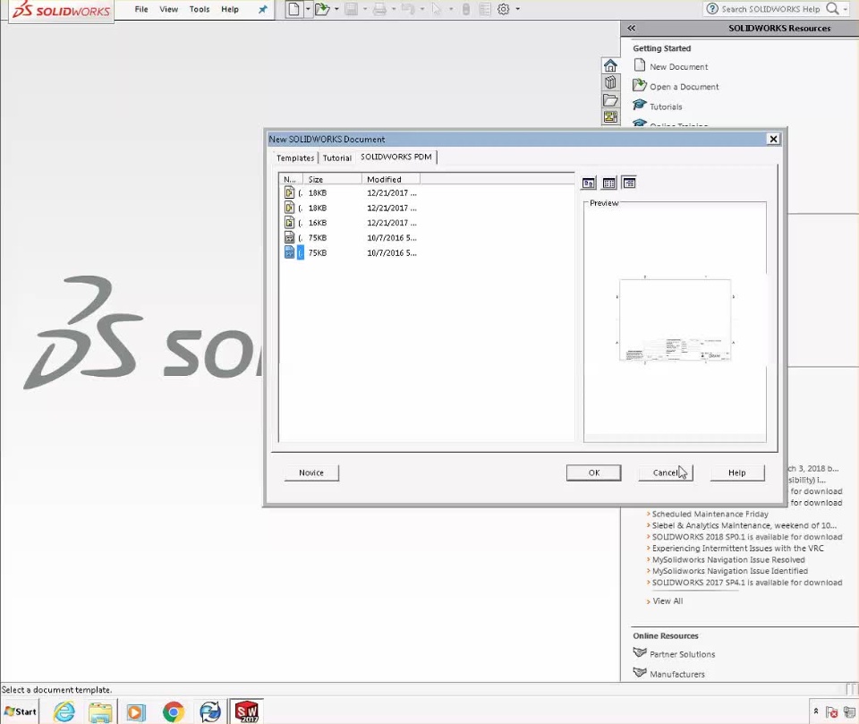
Task: Select the highlighted 75KB drawing template icon
Action: [x=289, y=252]
